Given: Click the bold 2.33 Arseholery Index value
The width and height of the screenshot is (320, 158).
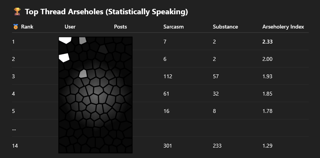Looking at the screenshot, I should [267, 42].
